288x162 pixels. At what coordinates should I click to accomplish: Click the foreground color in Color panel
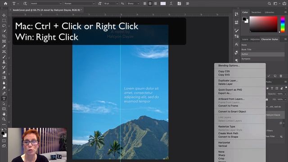click(x=244, y=19)
